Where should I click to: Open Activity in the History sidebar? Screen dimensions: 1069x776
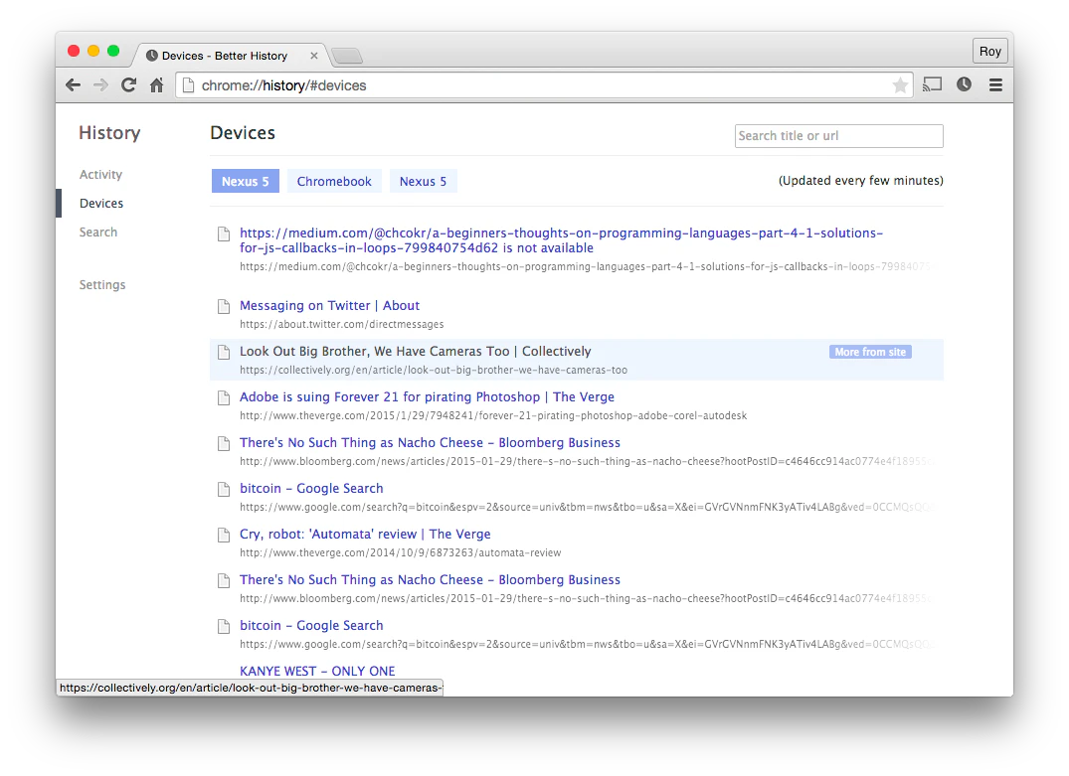pyautogui.click(x=100, y=175)
